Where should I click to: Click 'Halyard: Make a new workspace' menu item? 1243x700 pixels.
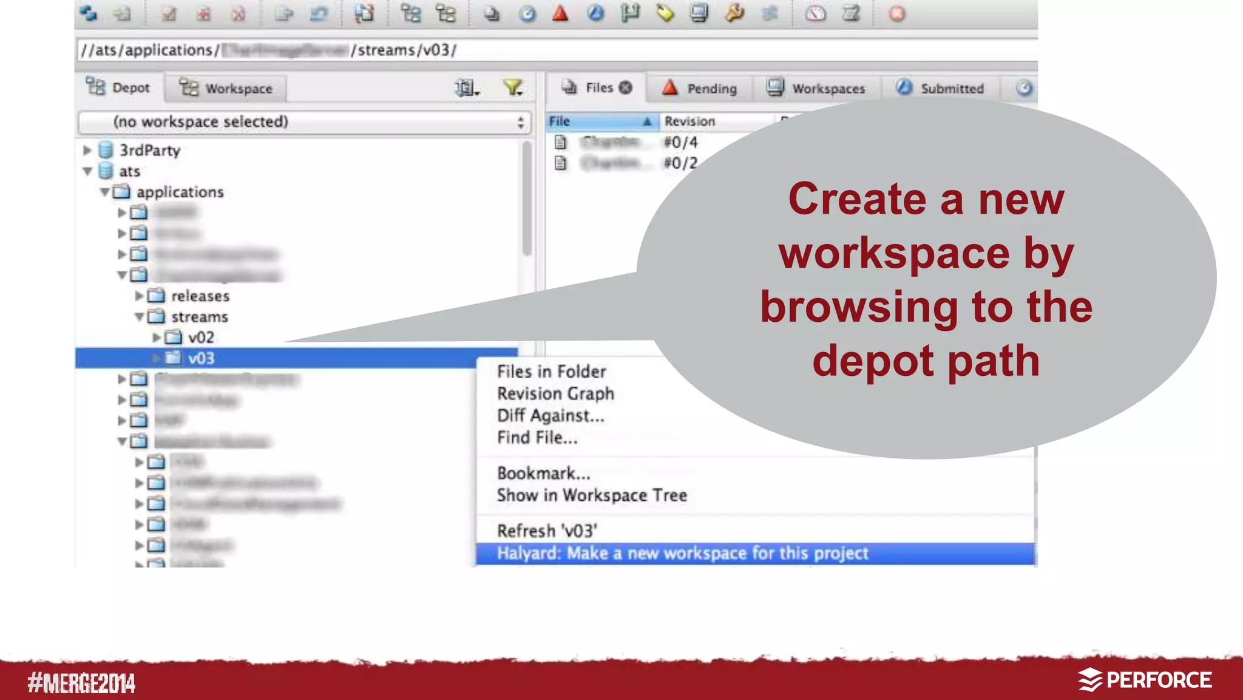[x=755, y=553]
